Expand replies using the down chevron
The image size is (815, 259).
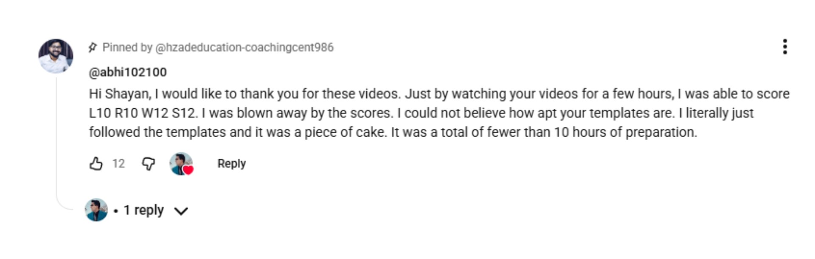coord(181,211)
